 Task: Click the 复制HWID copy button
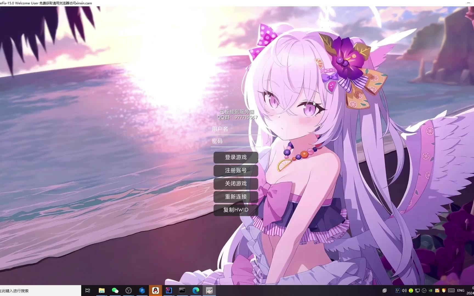pos(236,210)
